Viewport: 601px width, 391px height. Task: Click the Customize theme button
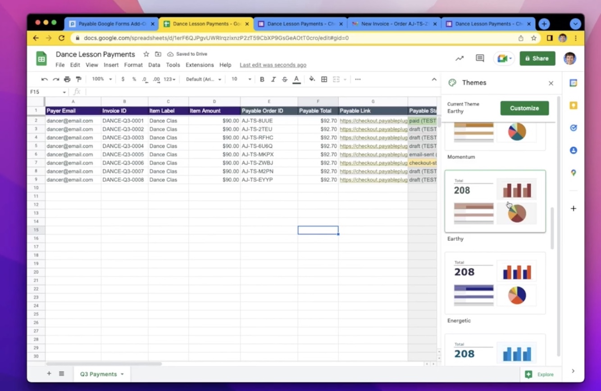click(524, 108)
